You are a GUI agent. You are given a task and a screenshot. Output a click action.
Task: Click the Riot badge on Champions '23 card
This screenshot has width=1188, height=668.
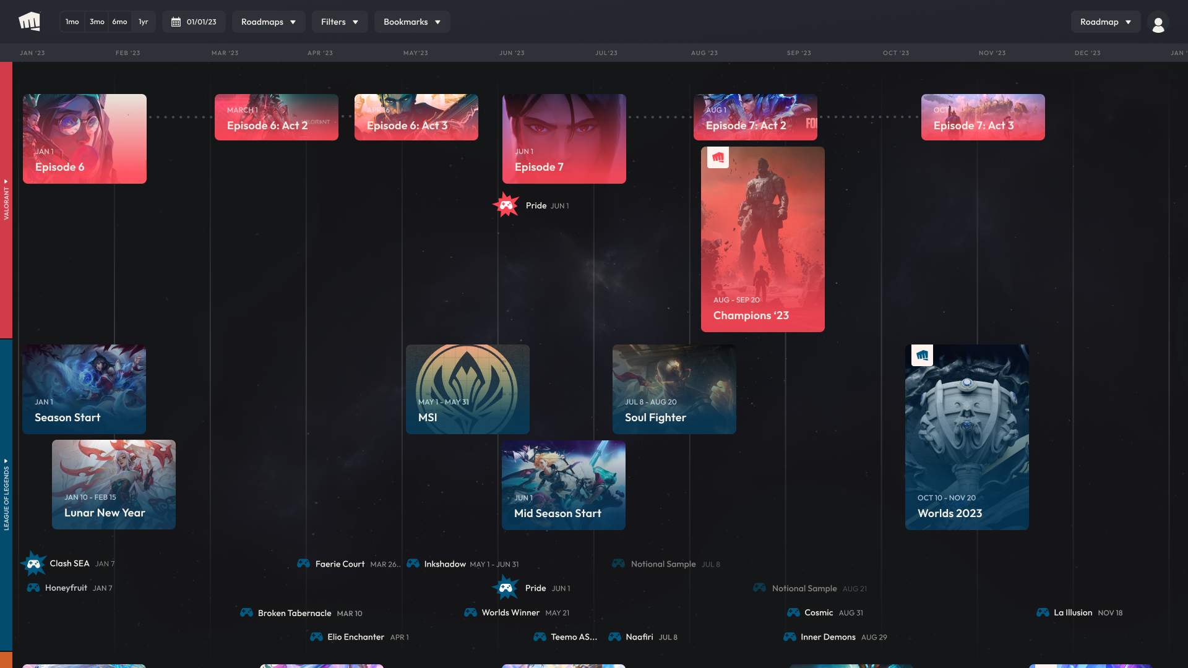718,158
